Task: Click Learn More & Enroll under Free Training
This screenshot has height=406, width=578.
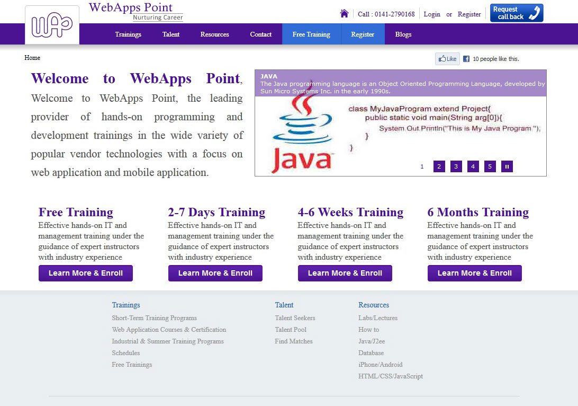Action: (86, 273)
